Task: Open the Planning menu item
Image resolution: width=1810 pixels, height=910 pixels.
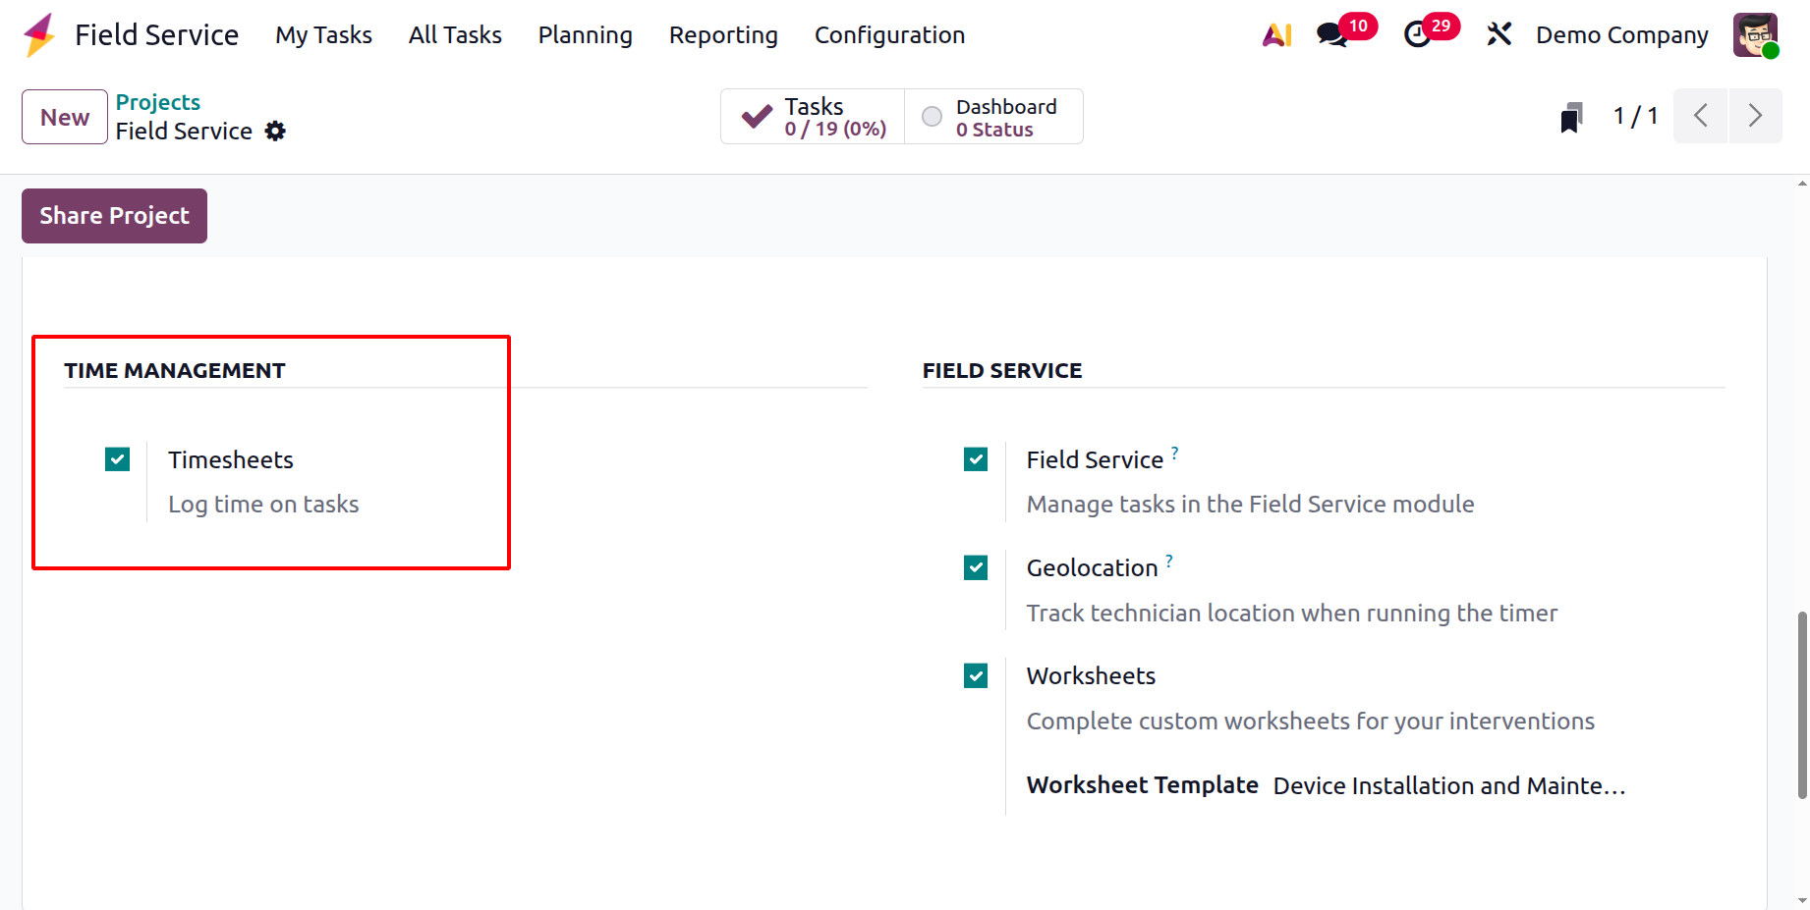Action: (x=585, y=35)
